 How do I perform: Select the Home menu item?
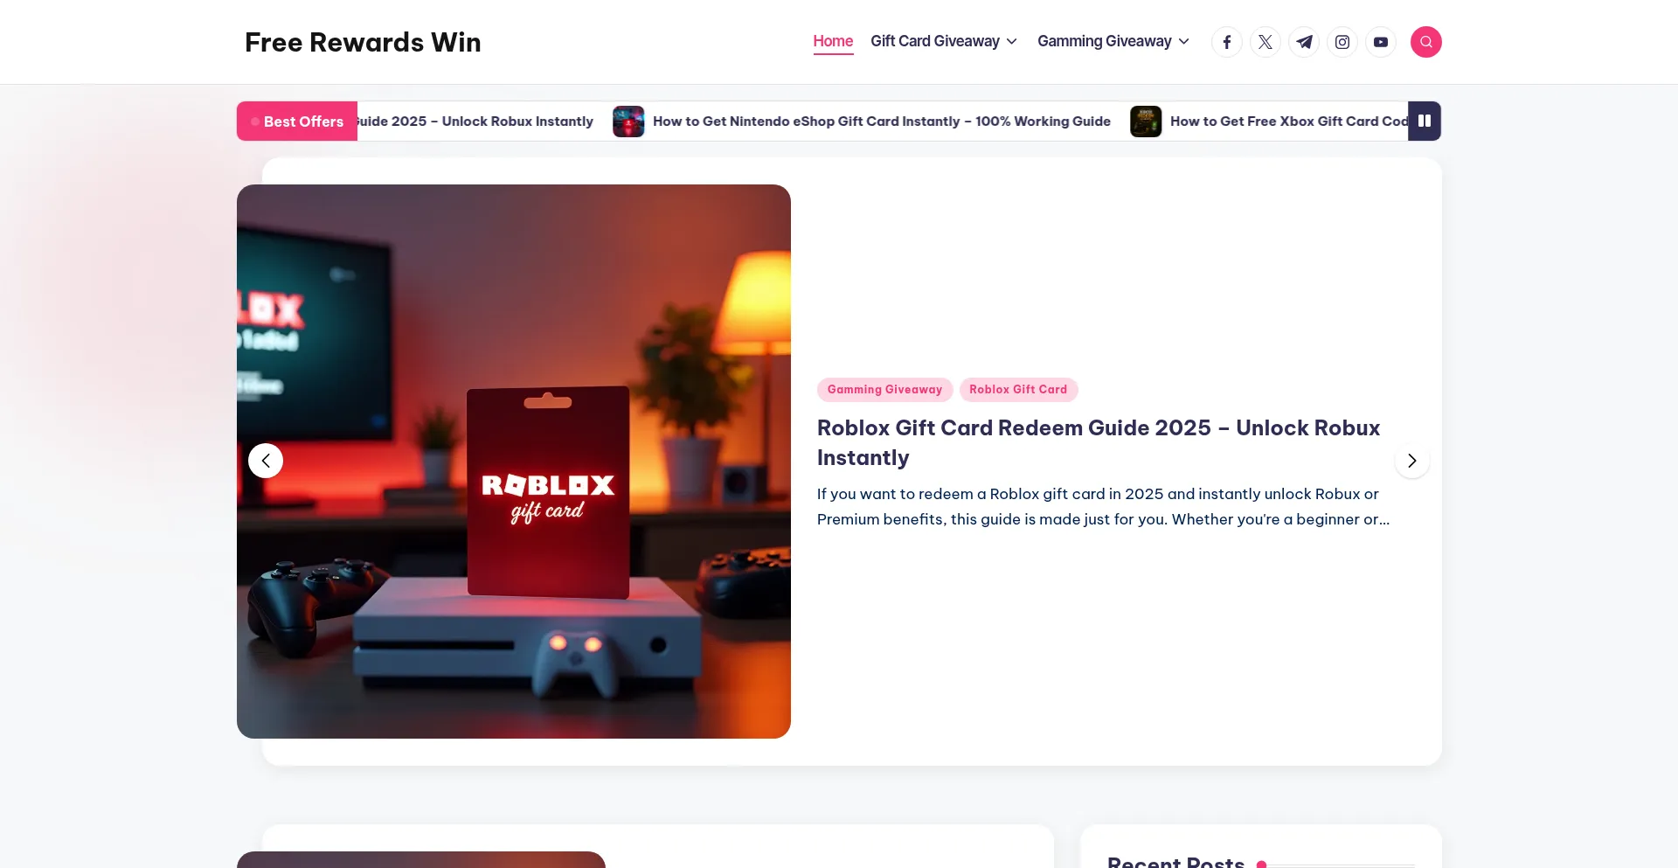pyautogui.click(x=833, y=41)
